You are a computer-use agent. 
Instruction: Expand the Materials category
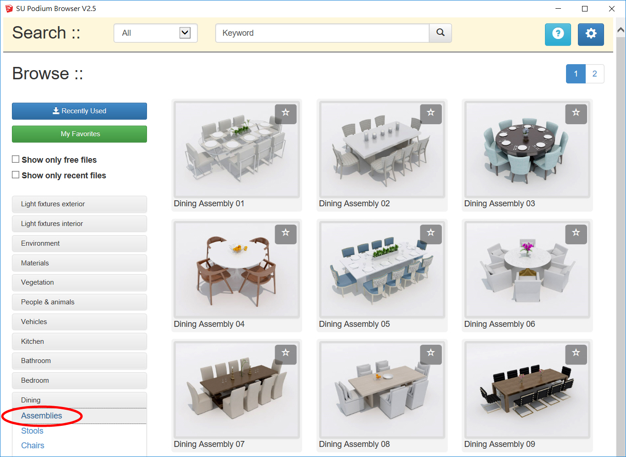[x=79, y=263]
